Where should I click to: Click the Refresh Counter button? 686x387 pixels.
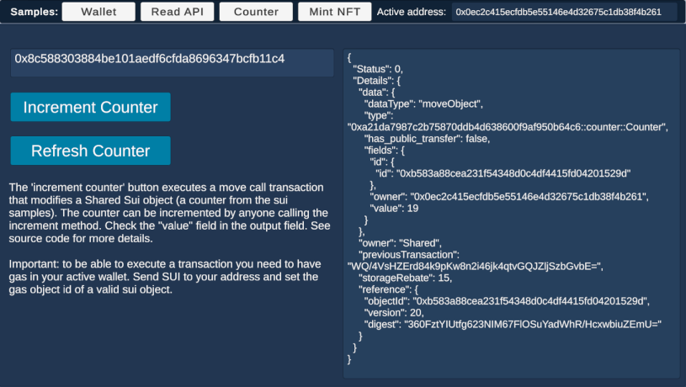(90, 151)
